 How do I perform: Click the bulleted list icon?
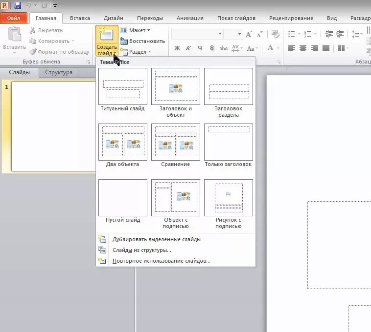coord(292,34)
